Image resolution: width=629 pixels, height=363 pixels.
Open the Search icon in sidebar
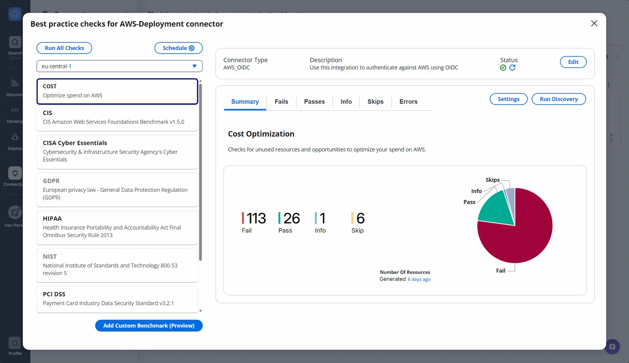click(15, 42)
